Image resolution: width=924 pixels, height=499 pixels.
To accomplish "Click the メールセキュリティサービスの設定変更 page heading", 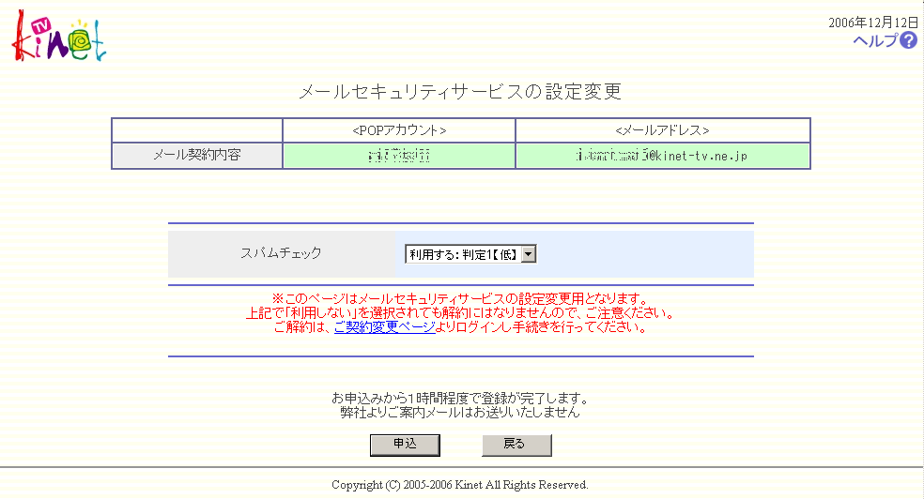I will 460,92.
